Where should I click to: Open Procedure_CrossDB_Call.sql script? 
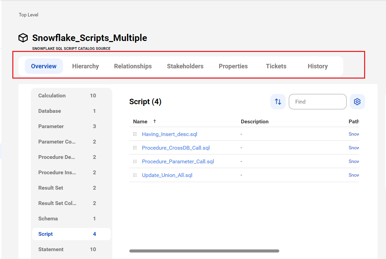pos(176,148)
